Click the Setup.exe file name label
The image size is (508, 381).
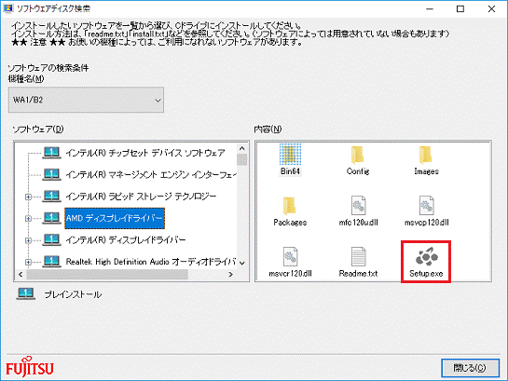point(426,274)
